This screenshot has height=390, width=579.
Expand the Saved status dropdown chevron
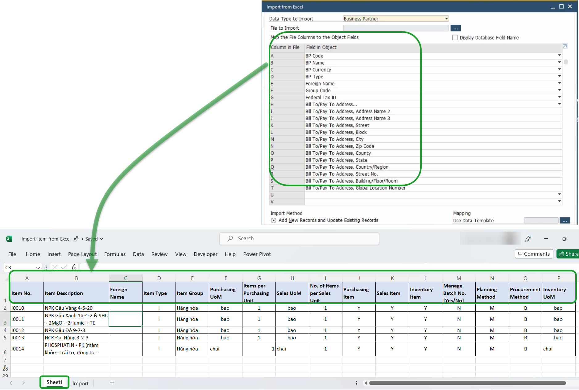(101, 239)
